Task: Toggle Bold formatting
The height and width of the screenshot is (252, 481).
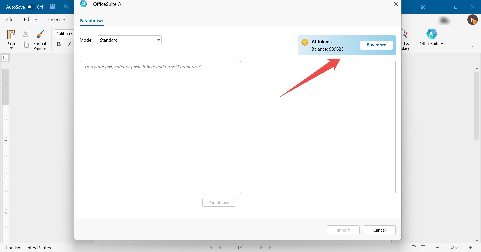Action: pyautogui.click(x=59, y=44)
